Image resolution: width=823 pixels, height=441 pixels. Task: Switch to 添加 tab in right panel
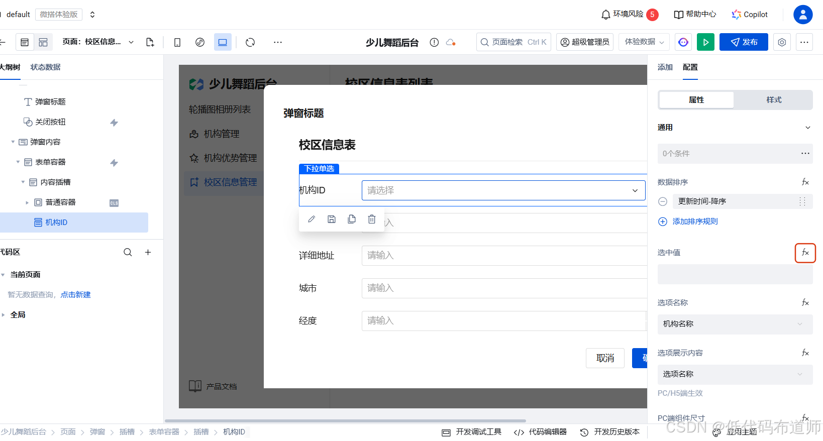tap(665, 67)
